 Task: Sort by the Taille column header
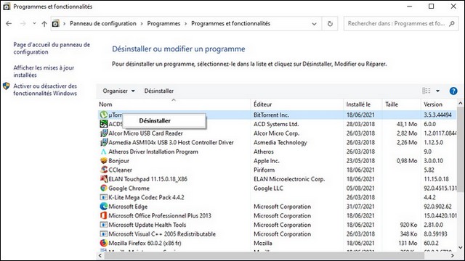click(392, 104)
